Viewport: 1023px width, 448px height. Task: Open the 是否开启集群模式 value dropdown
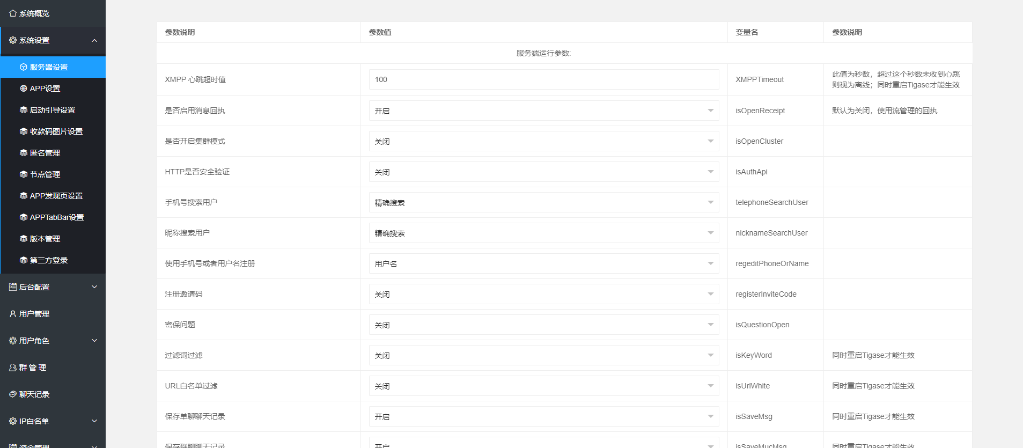(544, 141)
